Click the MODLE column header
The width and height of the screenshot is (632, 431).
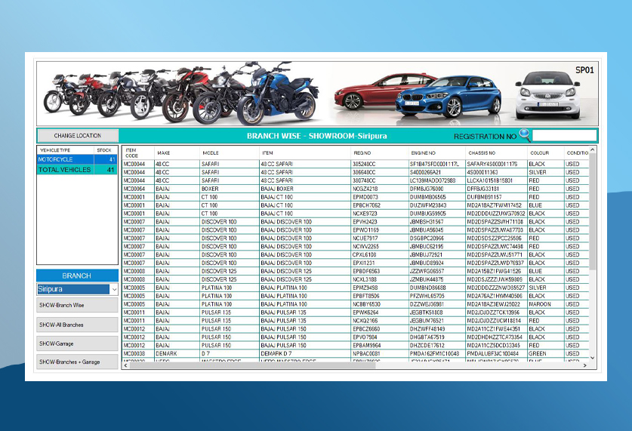[230, 153]
